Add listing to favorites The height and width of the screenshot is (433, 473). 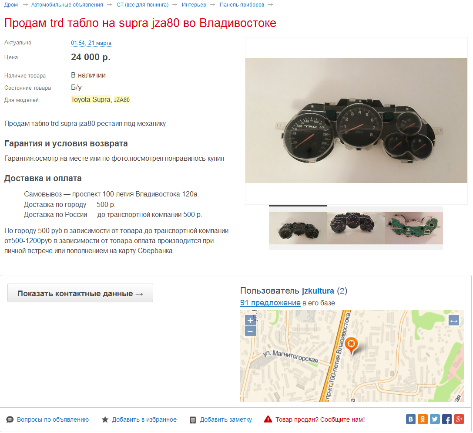(144, 420)
